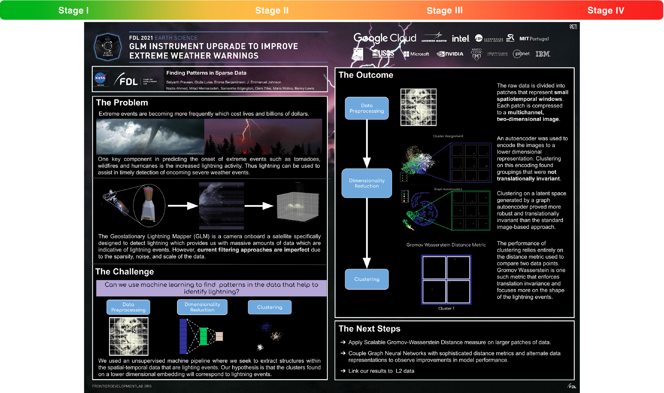Click the Google Cloud logo
This screenshot has height=393, width=664.
[x=385, y=38]
